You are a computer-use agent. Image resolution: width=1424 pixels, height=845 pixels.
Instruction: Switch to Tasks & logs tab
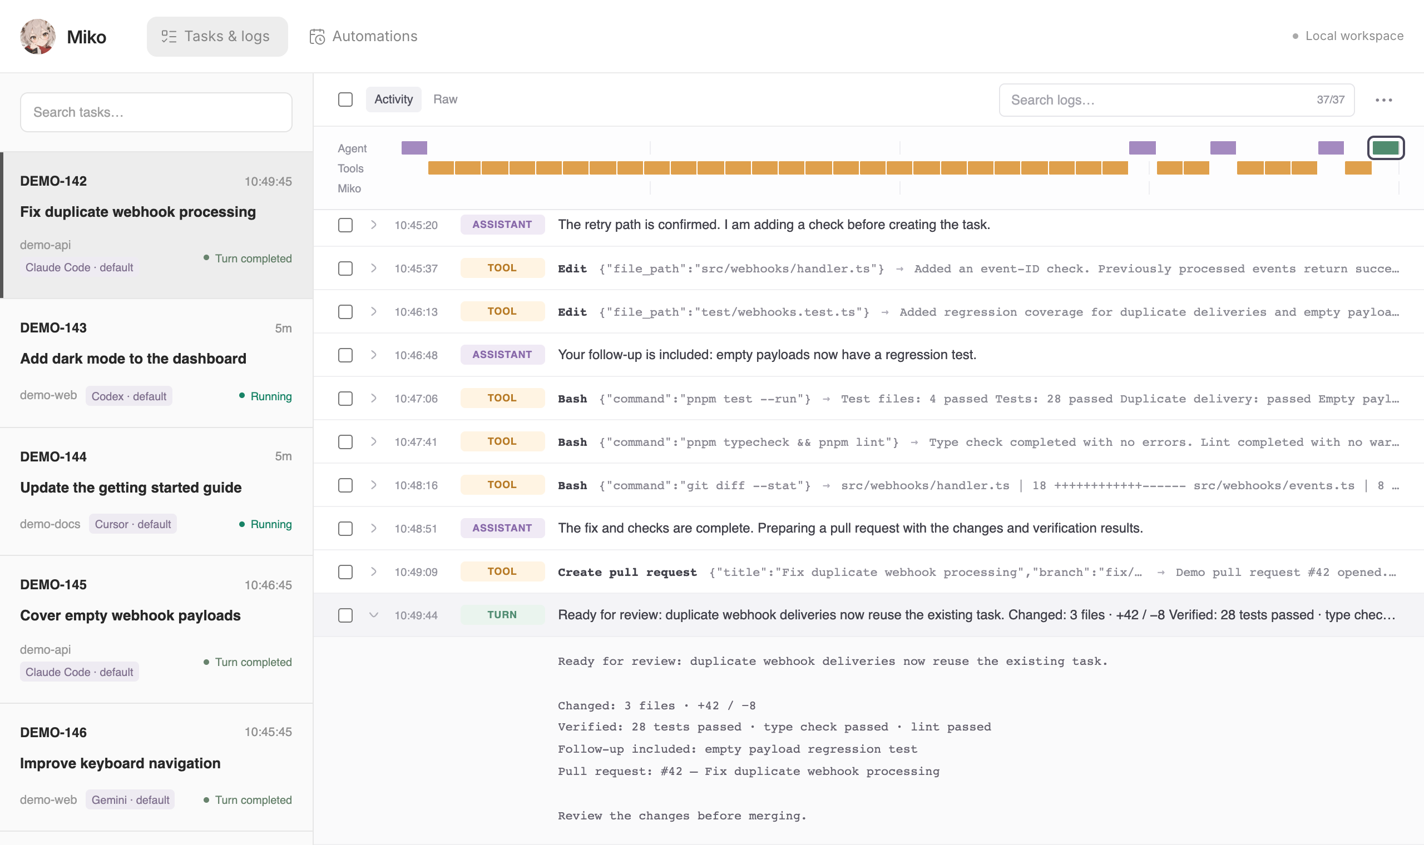point(217,37)
